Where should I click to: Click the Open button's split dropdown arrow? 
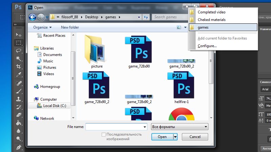[x=175, y=137]
